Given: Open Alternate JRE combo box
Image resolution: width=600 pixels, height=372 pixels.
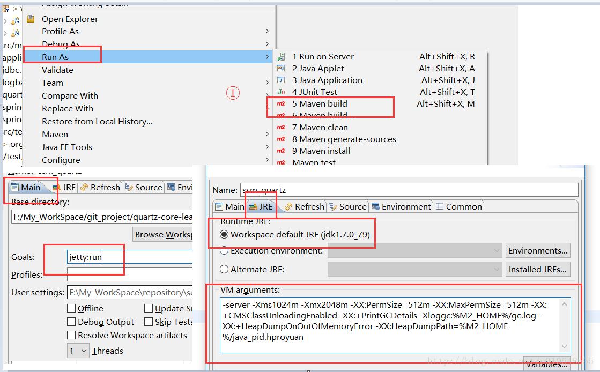Looking at the screenshot, I should pos(414,270).
